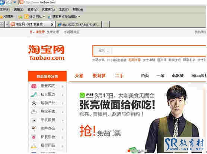Click the Taobao.com logo
Image resolution: width=207 pixels, height=154 pixels.
(46, 53)
